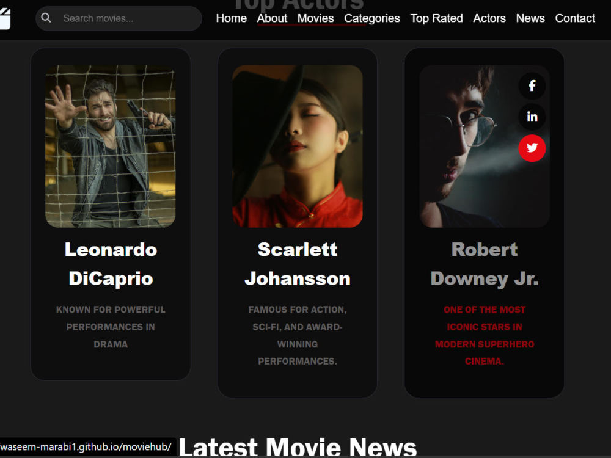Select Categories in the navigation bar
The width and height of the screenshot is (611, 458).
click(x=371, y=18)
